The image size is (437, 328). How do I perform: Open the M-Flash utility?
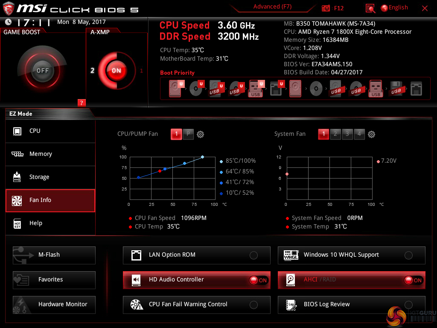pos(54,255)
